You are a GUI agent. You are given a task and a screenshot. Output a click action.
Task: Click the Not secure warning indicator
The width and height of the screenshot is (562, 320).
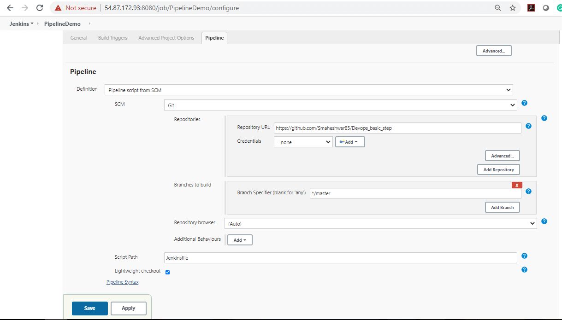[75, 7]
